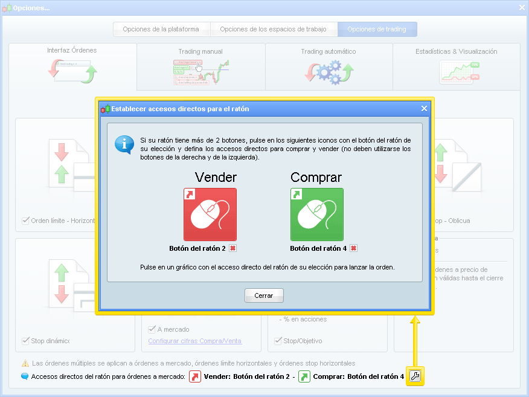This screenshot has width=529, height=397.
Task: Click the Vender heading in dialog
Action: (216, 177)
